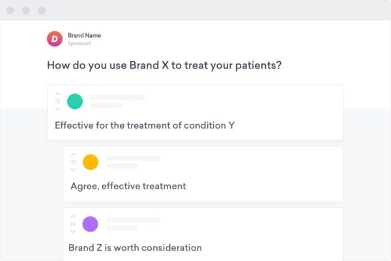
Task: Select the "Agree, effective treatment" reply text
Action: pyautogui.click(x=128, y=186)
